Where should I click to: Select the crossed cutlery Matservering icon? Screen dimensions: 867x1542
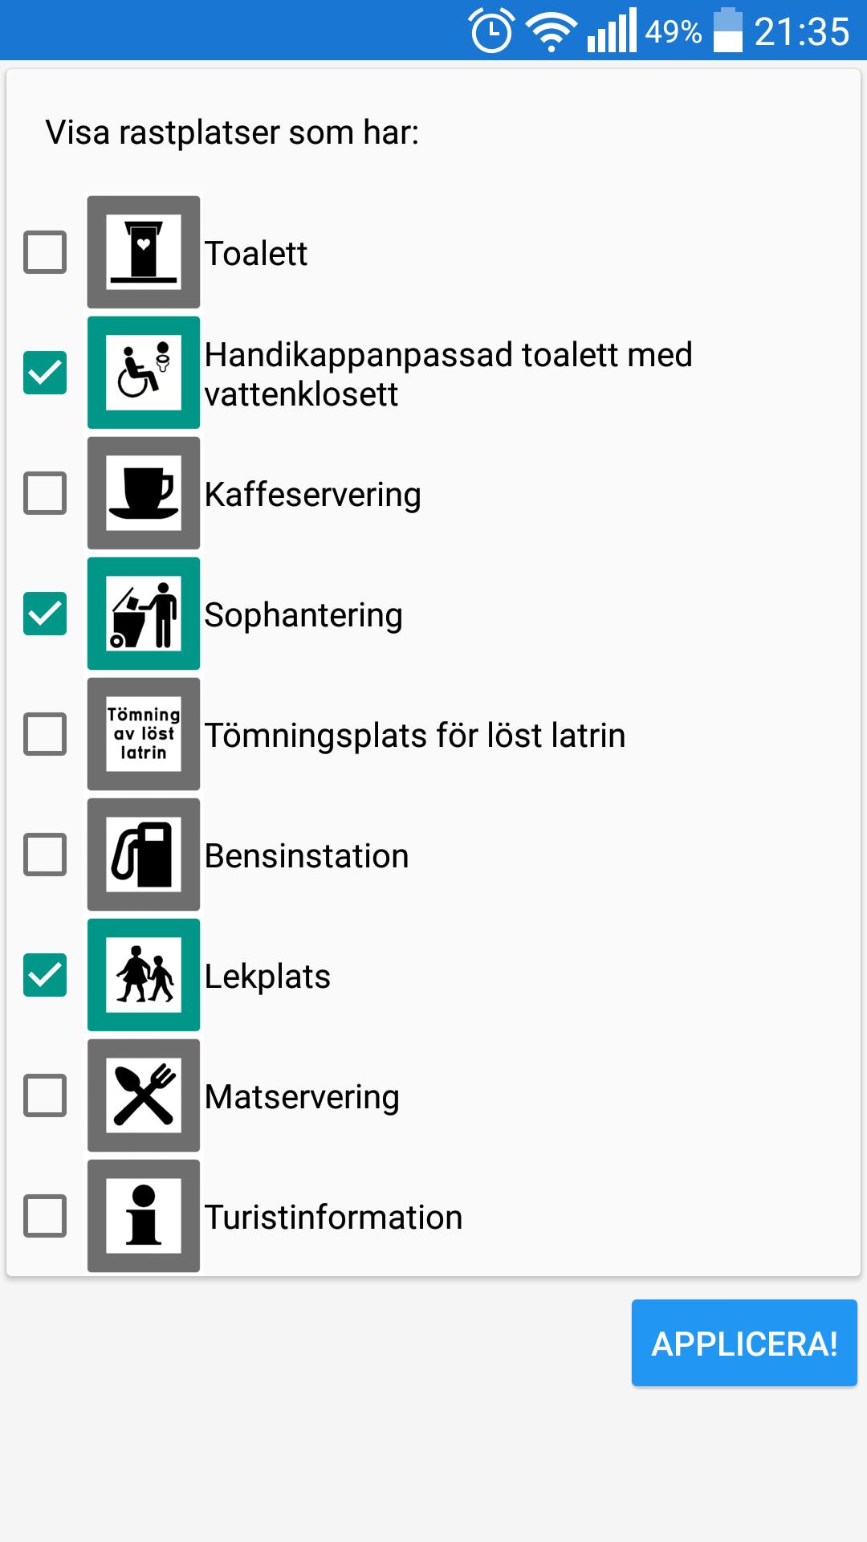click(144, 1095)
